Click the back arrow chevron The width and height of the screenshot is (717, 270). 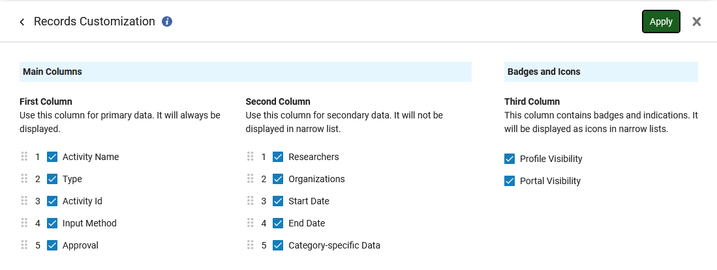click(x=22, y=22)
